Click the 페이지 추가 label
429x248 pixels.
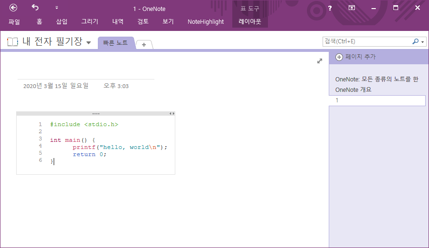click(361, 57)
